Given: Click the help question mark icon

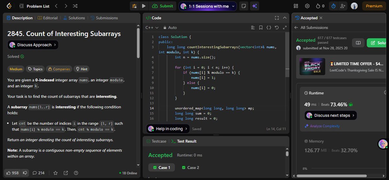Looking at the screenshot, I should point(76,173).
